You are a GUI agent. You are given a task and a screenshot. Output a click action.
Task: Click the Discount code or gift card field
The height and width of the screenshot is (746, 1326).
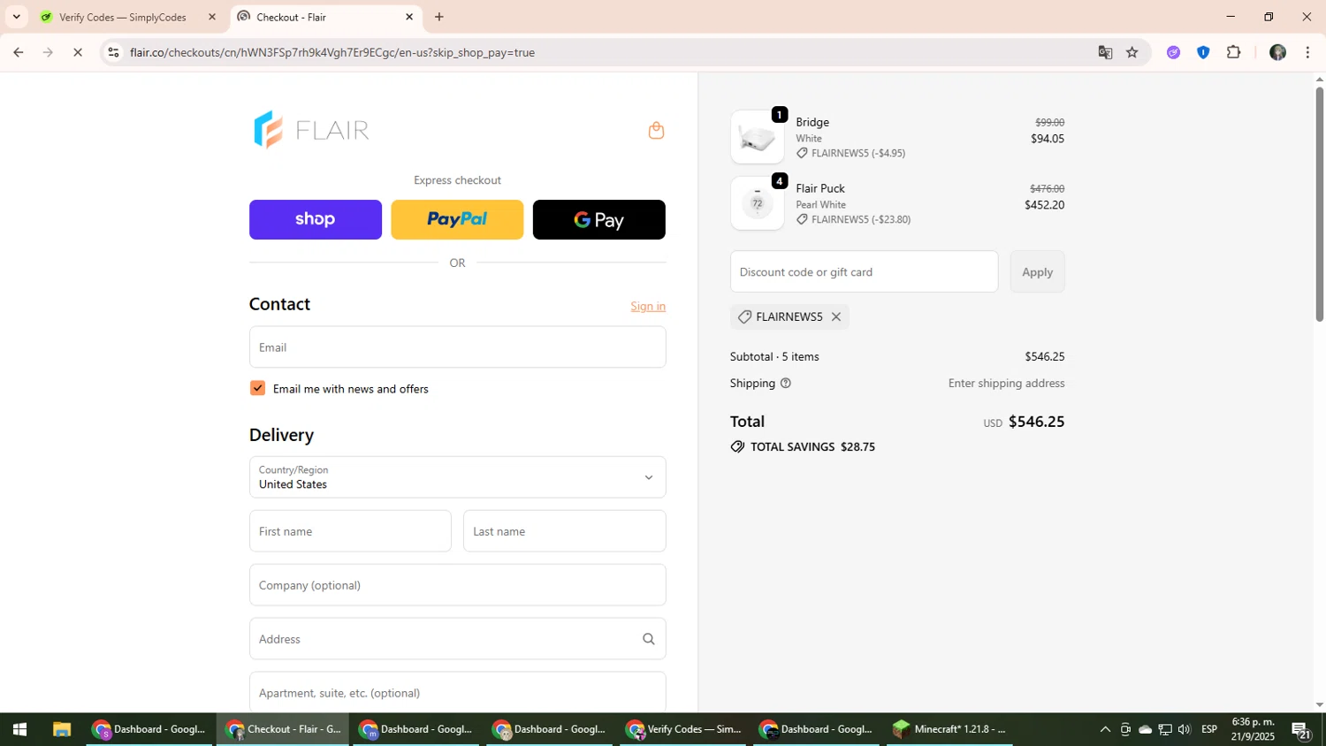click(864, 271)
